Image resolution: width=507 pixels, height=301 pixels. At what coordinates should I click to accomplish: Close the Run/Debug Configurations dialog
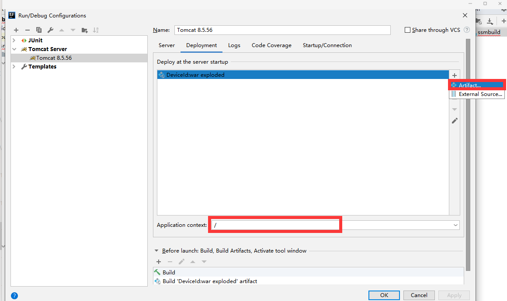tap(465, 15)
